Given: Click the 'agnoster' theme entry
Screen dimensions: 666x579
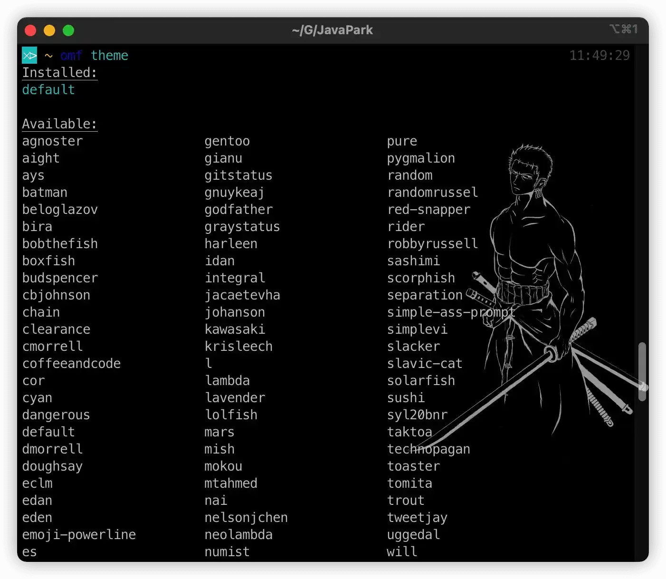Looking at the screenshot, I should pyautogui.click(x=52, y=141).
